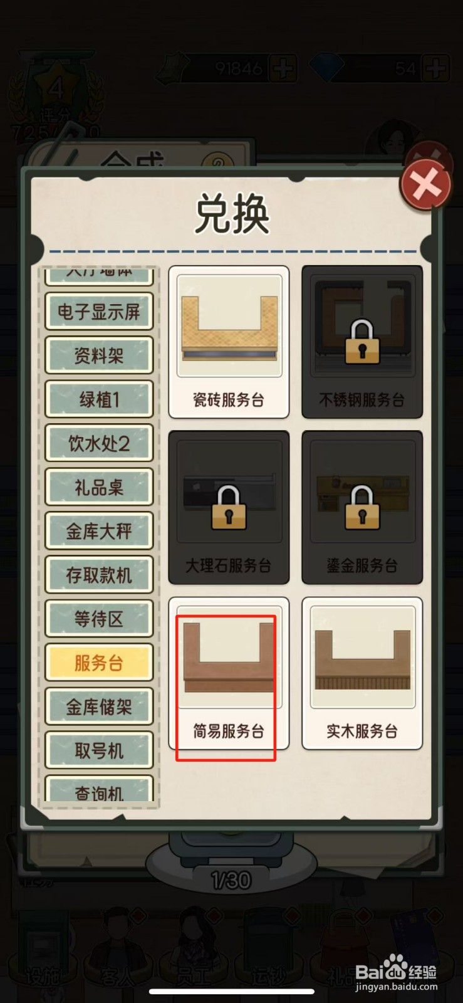The image size is (463, 1003).
Task: Switch to 绿植1 category
Action: point(99,399)
